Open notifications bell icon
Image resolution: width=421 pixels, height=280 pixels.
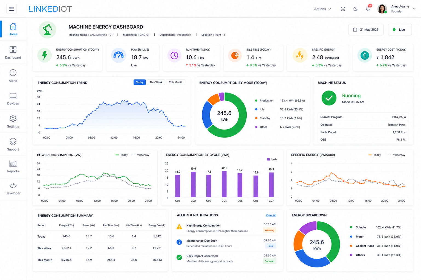368,9
